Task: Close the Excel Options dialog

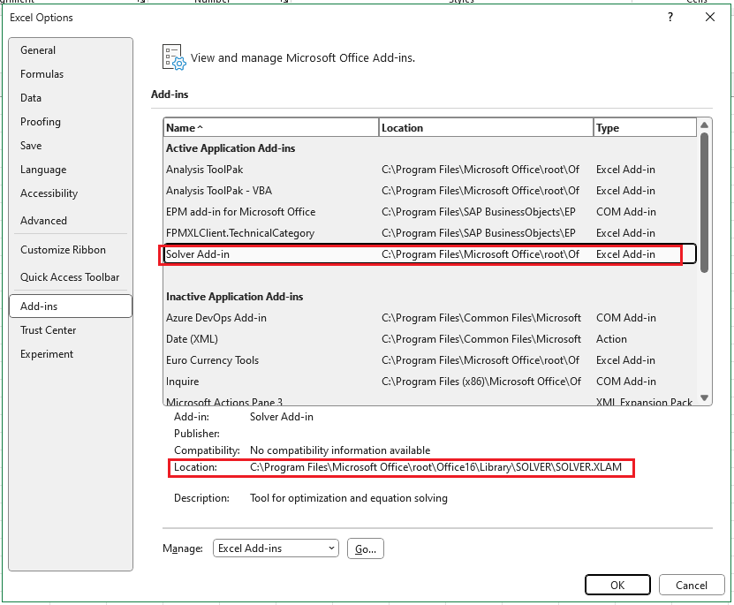Action: pos(709,18)
